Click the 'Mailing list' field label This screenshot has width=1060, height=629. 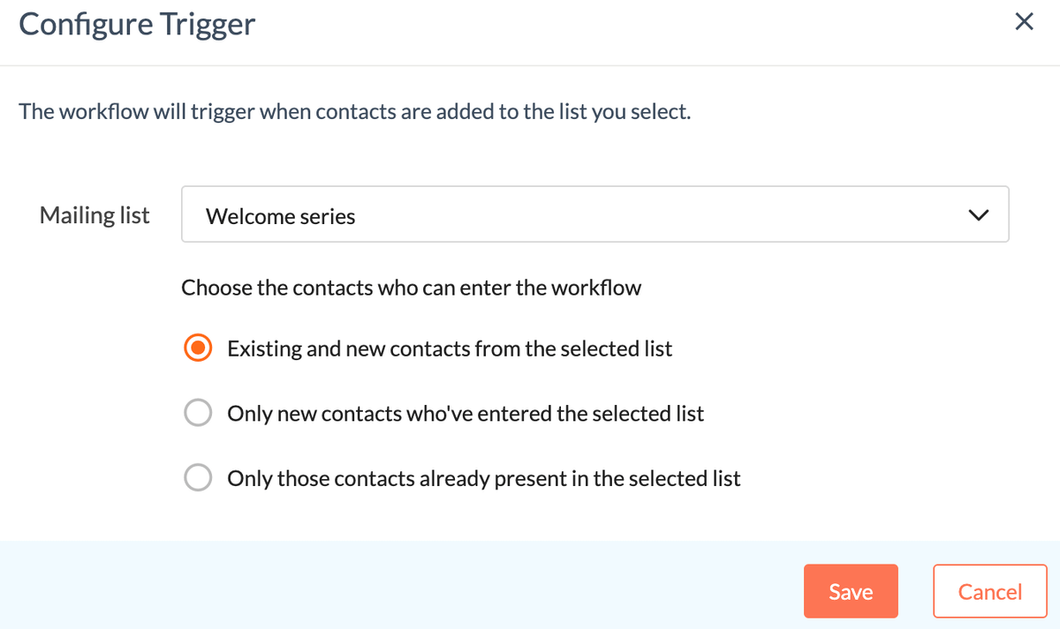click(x=95, y=215)
